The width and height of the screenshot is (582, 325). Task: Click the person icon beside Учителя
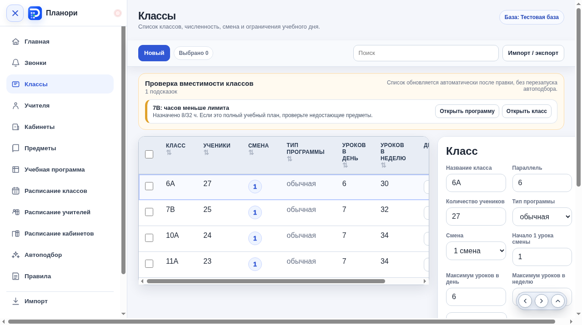point(16,106)
